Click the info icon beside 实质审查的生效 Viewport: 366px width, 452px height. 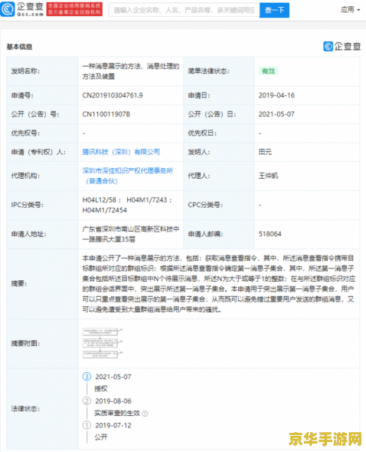[x=145, y=414]
